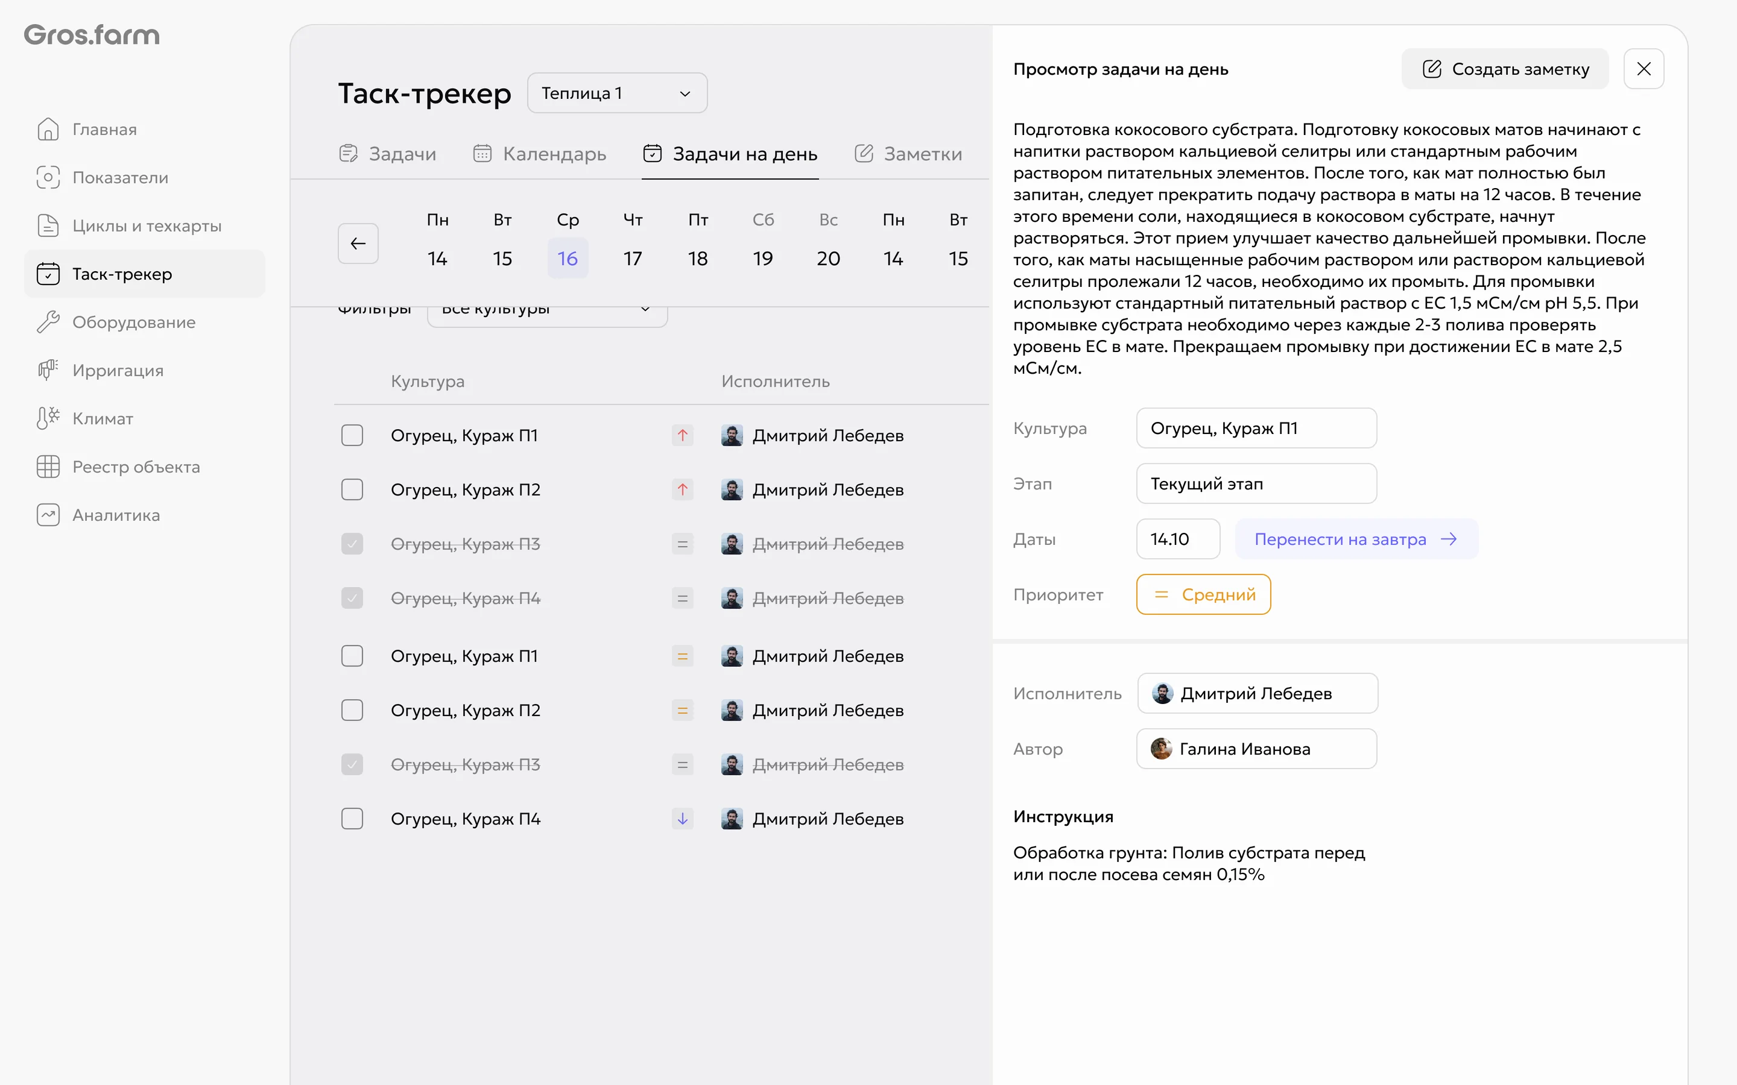The width and height of the screenshot is (1737, 1085).
Task: Click the Создать заметку button
Action: click(x=1505, y=69)
